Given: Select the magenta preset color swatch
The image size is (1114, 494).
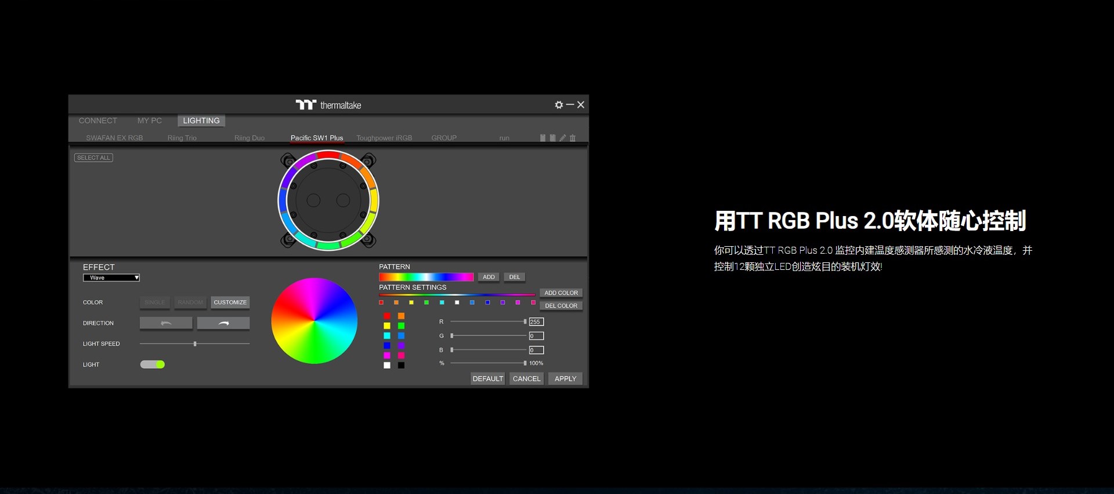Looking at the screenshot, I should (x=387, y=356).
